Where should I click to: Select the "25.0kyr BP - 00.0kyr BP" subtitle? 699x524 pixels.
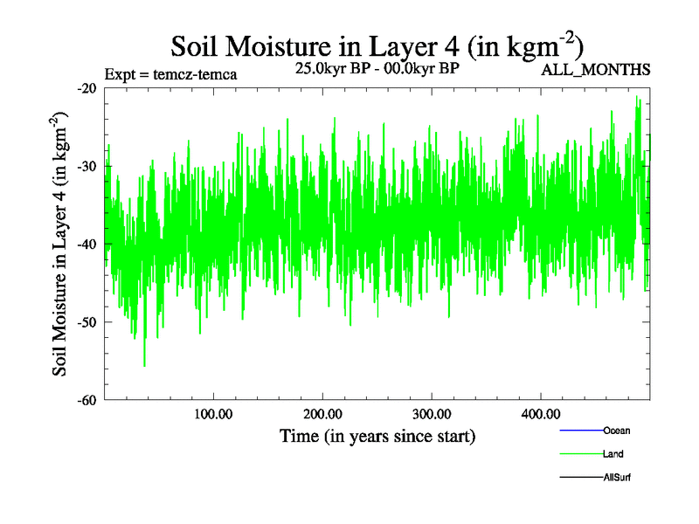[377, 68]
